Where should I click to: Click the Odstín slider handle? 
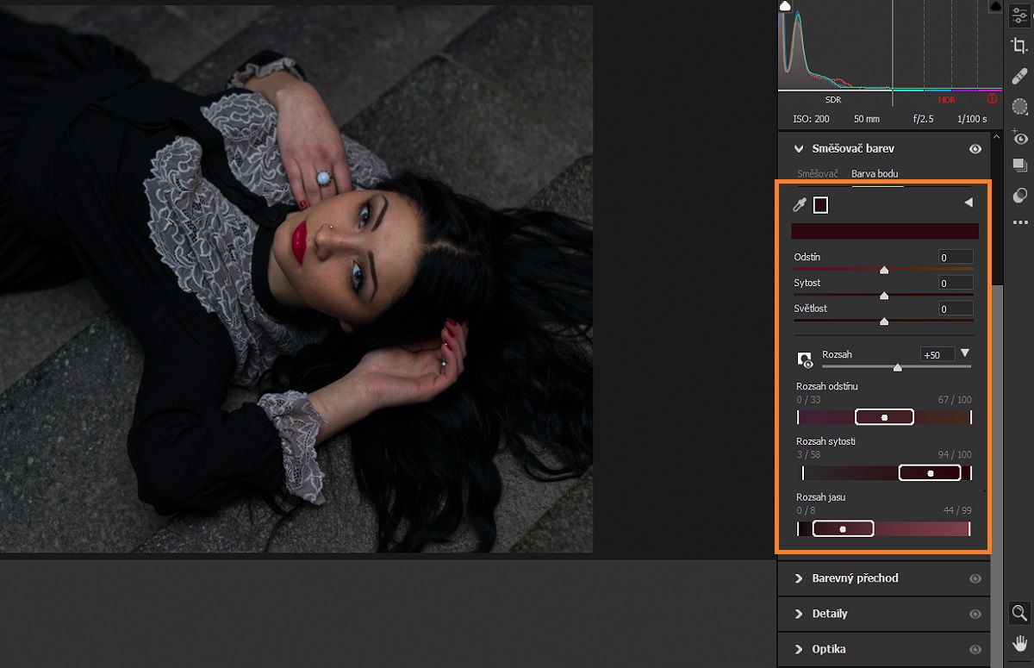click(884, 271)
